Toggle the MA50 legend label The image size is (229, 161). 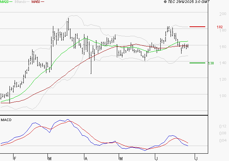click(x=36, y=2)
